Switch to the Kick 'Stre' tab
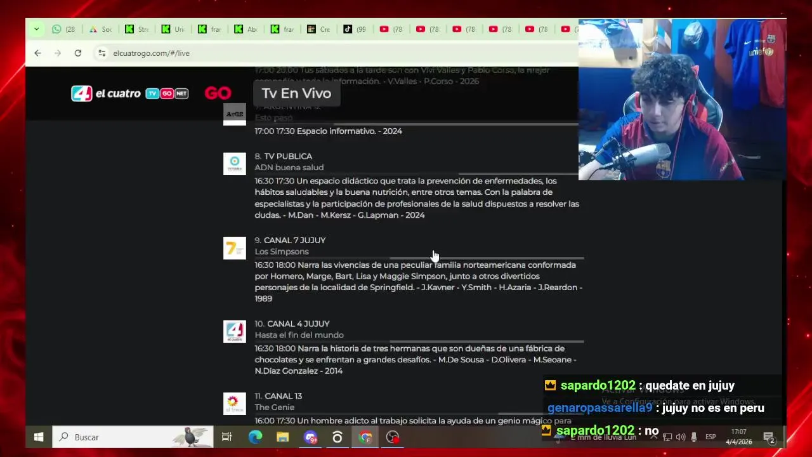Image resolution: width=812 pixels, height=457 pixels. coord(137,29)
